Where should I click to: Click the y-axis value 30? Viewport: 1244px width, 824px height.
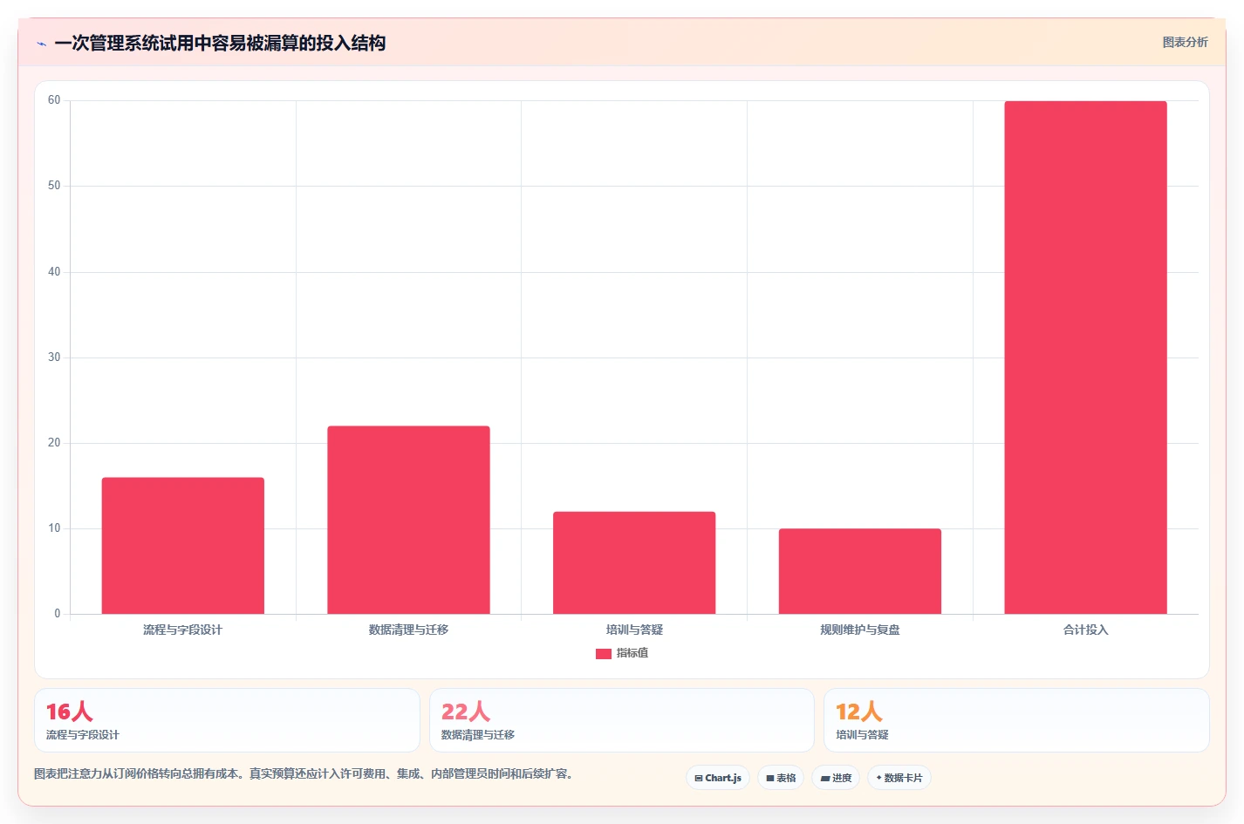tap(54, 358)
